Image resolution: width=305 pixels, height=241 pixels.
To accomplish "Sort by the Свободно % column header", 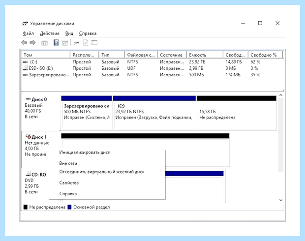I will coord(265,55).
